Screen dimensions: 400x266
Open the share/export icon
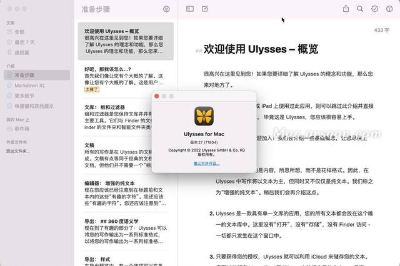pyautogui.click(x=346, y=9)
